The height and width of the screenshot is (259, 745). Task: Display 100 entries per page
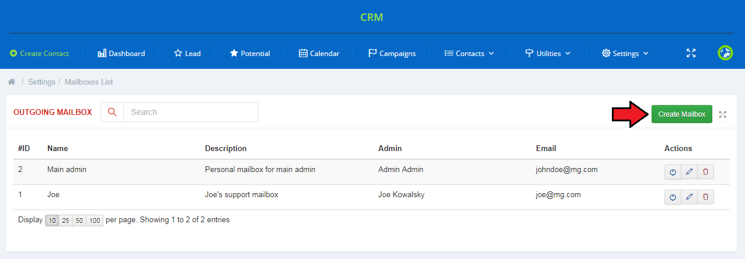coord(95,220)
